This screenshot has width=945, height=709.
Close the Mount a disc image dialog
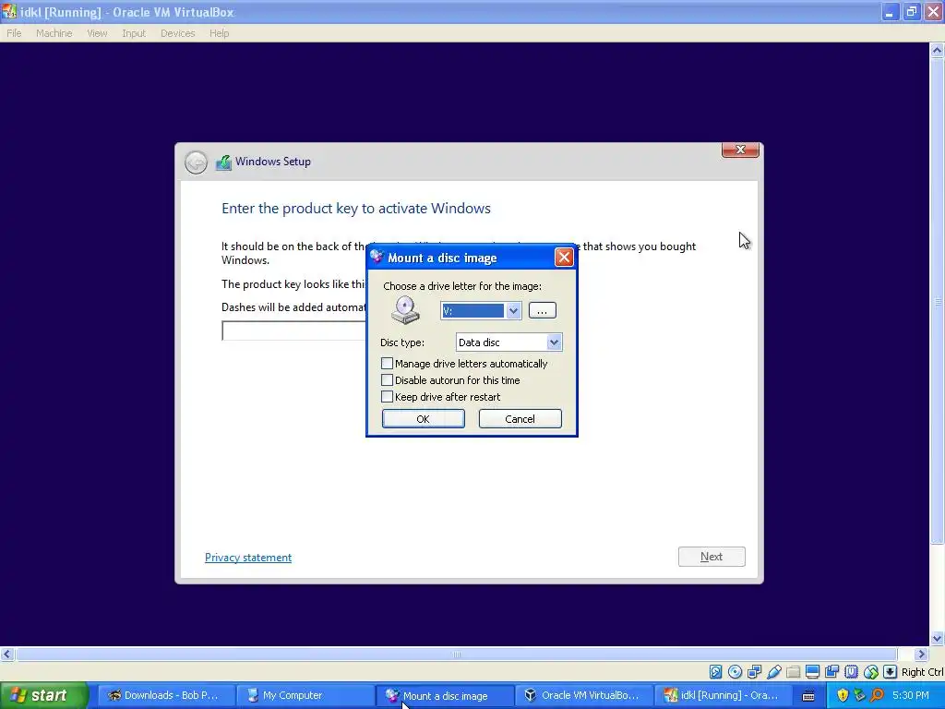564,258
